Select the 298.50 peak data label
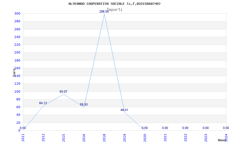The width and height of the screenshot is (229, 143). coord(104,12)
